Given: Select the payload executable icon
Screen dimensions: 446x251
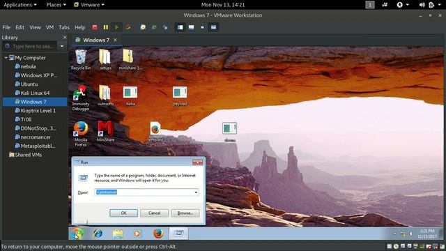Looking at the screenshot, I should pyautogui.click(x=180, y=96).
